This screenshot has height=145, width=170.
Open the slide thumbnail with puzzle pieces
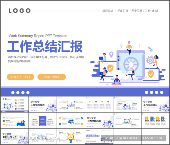(x=155, y=120)
